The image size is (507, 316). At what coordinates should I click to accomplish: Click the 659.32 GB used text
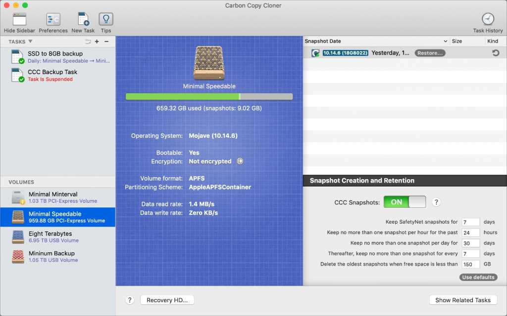209,108
